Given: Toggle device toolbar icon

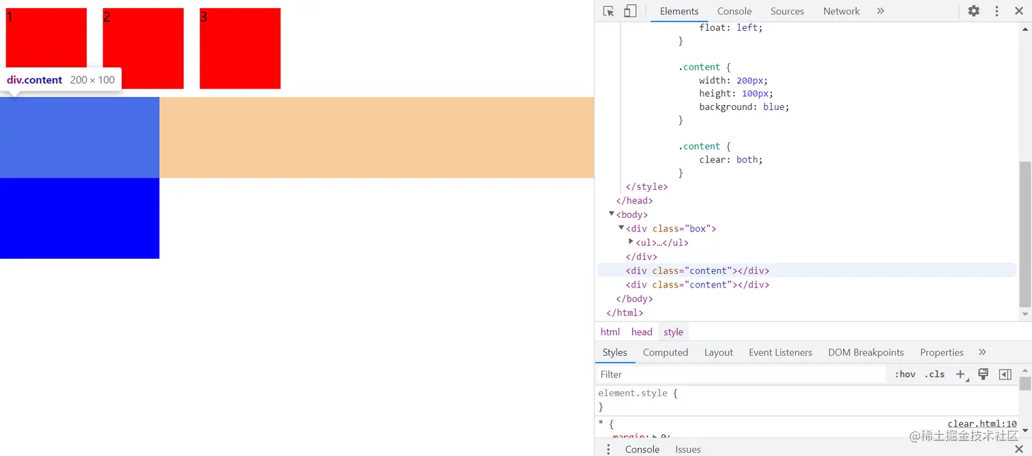Looking at the screenshot, I should (630, 11).
